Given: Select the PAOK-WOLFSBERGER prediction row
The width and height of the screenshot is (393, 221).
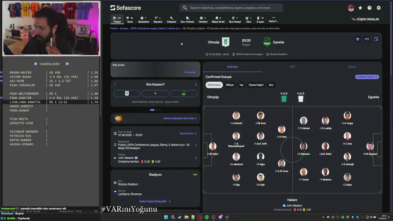Looking at the screenshot, I should (51, 94).
